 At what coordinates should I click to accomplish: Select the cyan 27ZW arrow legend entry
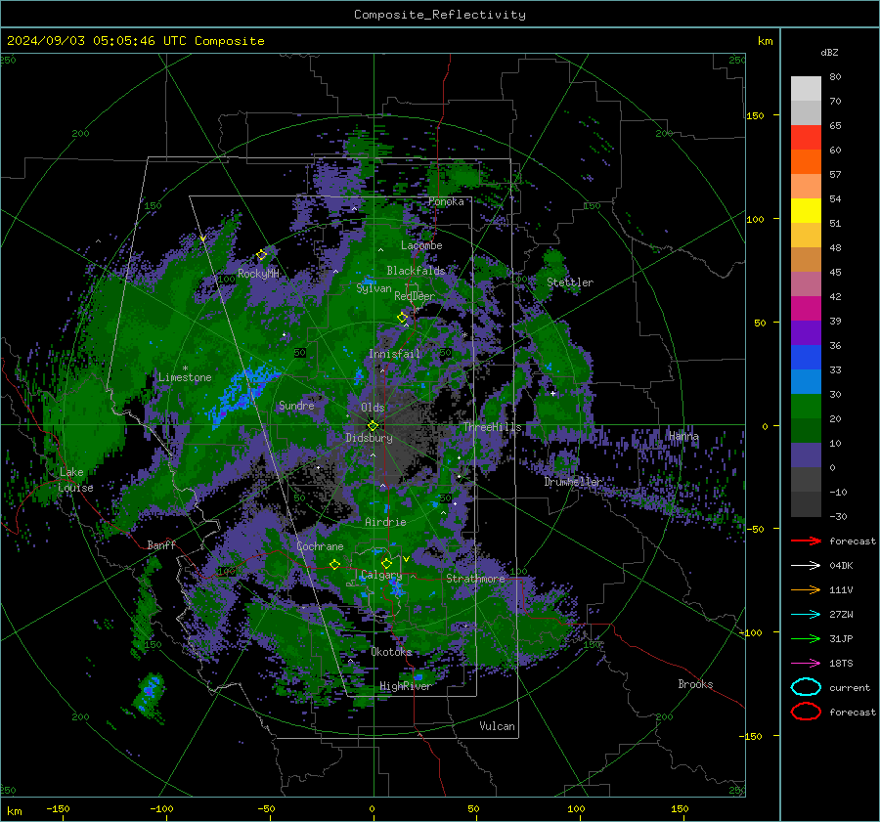(806, 614)
